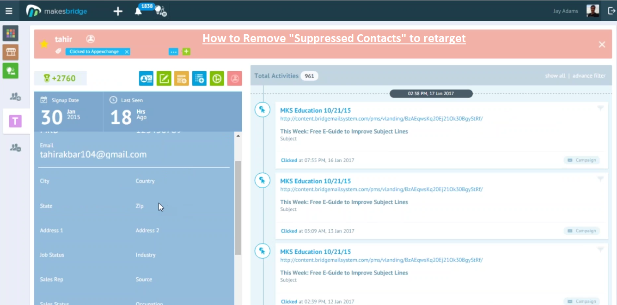Image resolution: width=617 pixels, height=305 pixels.
Task: Close the contact banner with X
Action: 602,44
